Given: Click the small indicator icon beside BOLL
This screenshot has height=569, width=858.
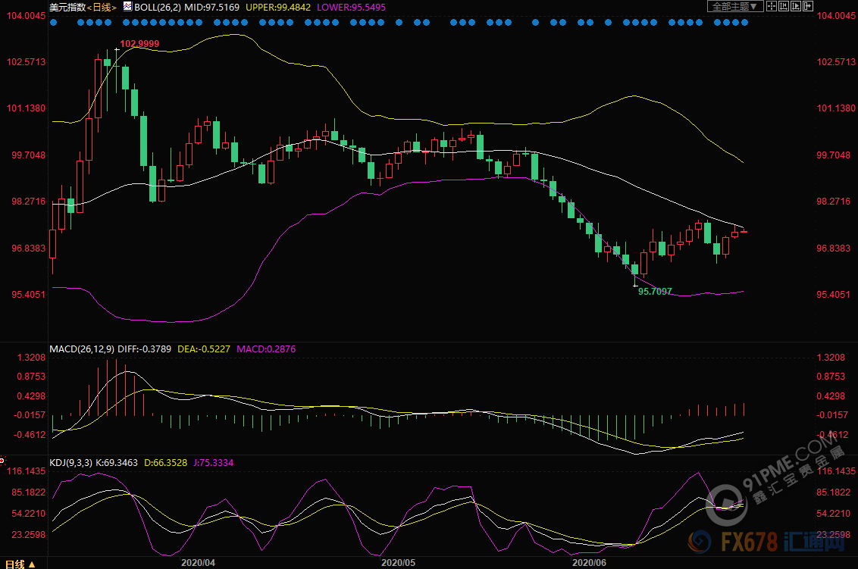Looking at the screenshot, I should tap(127, 7).
